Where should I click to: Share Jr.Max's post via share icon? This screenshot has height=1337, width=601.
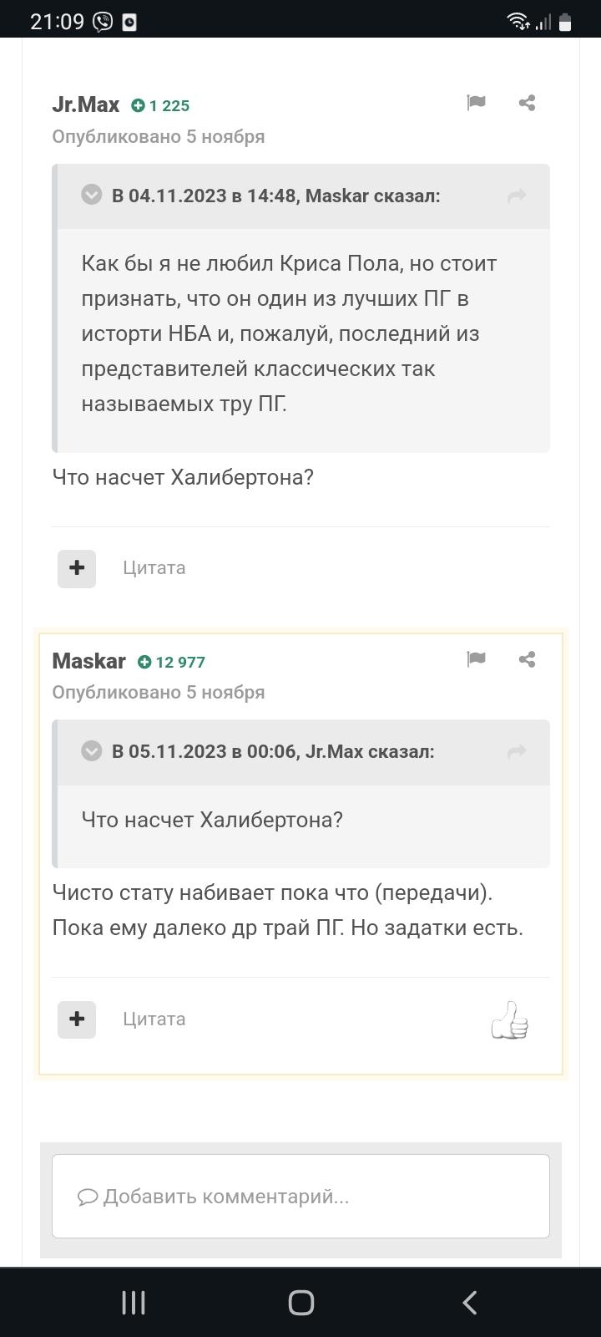point(527,103)
